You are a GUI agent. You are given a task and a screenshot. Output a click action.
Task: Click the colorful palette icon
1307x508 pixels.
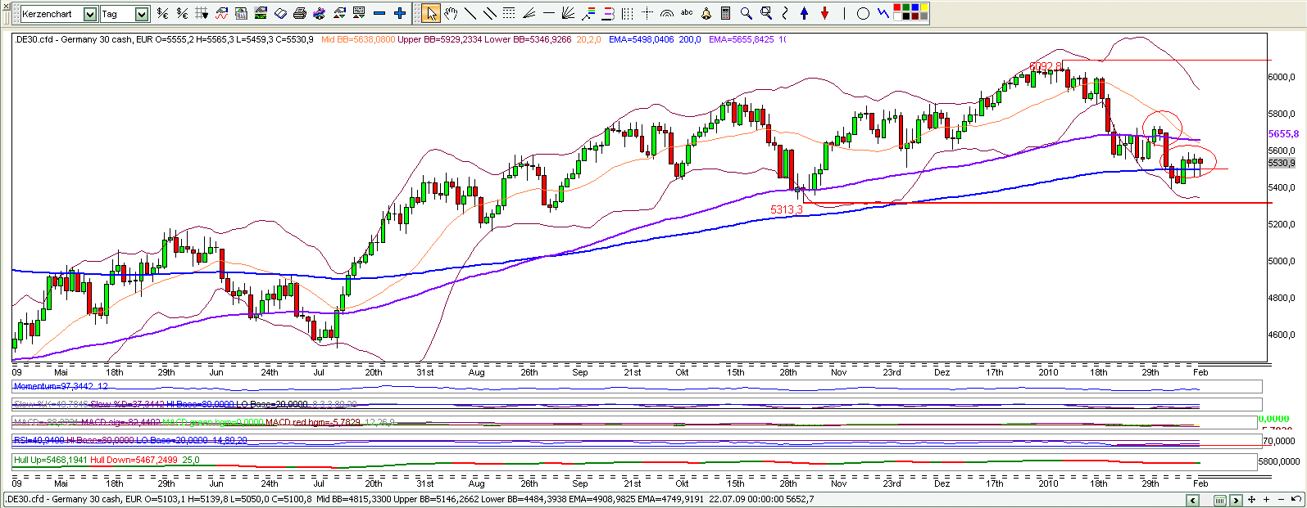319,14
